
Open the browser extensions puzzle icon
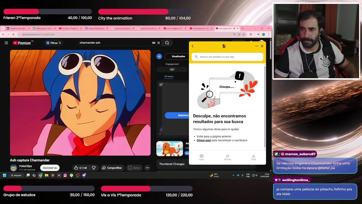coord(251,34)
